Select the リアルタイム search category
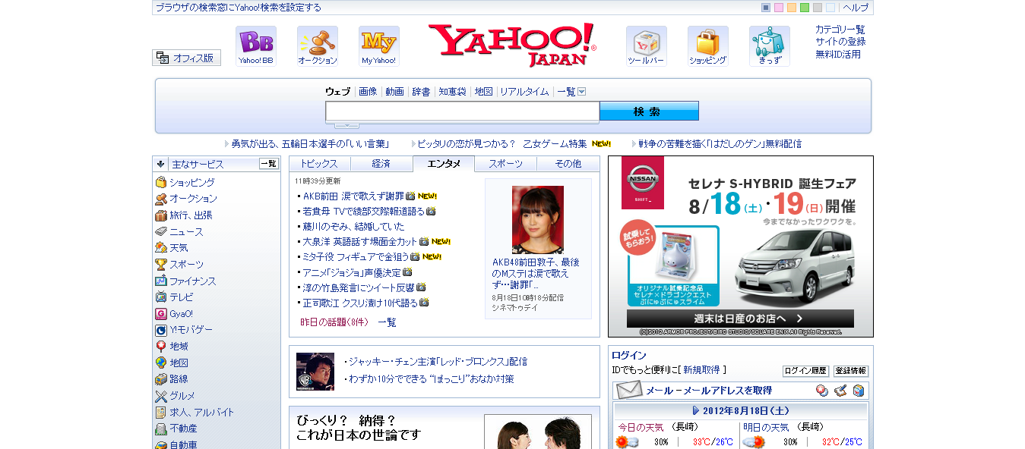Viewport: 1025px width, 449px height. pos(524,92)
